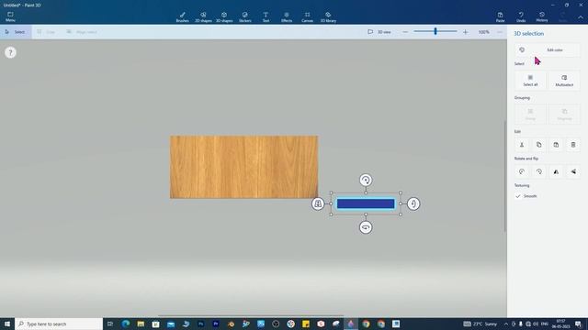This screenshot has height=330, width=588.
Task: Open the Windows Start menu
Action: click(x=7, y=324)
